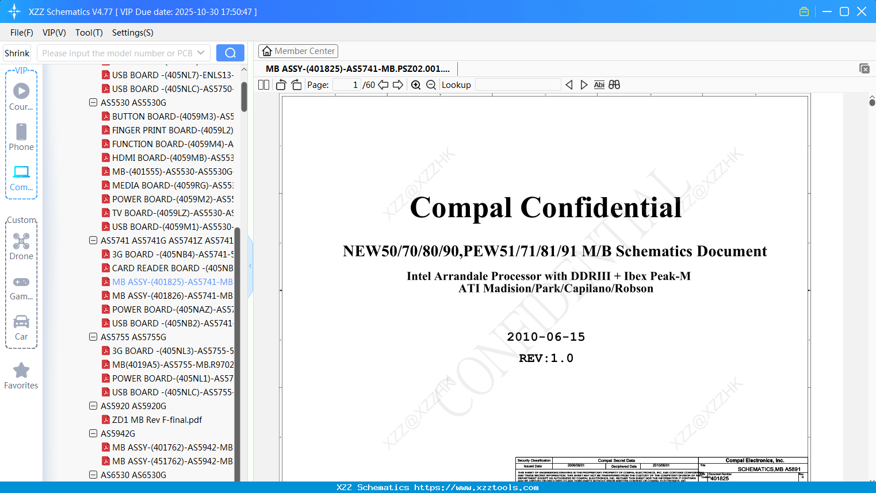Viewport: 876px width, 493px height.
Task: Open ZD1 MB Rev F-final.pdf
Action: pos(152,420)
